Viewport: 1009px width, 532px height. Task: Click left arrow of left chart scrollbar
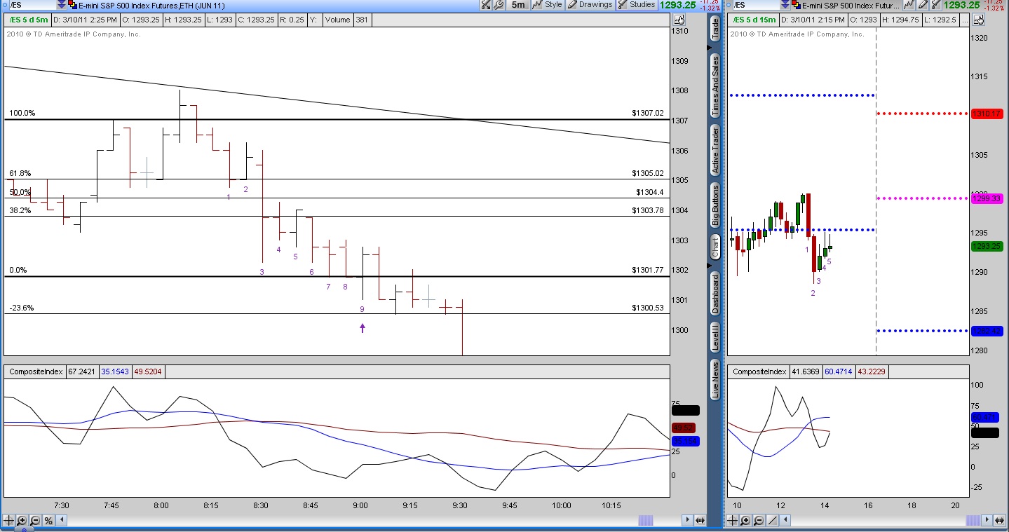[x=62, y=520]
